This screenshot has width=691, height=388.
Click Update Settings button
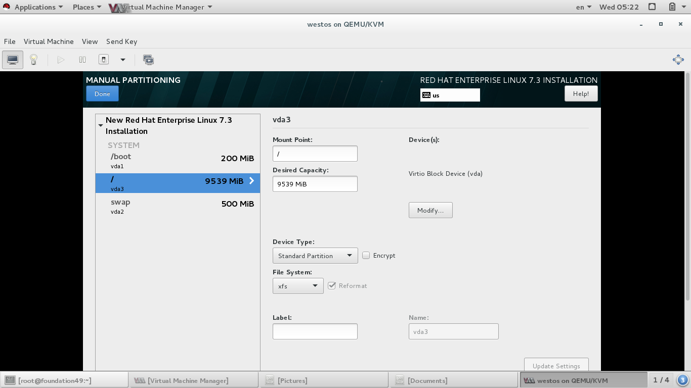(x=556, y=365)
